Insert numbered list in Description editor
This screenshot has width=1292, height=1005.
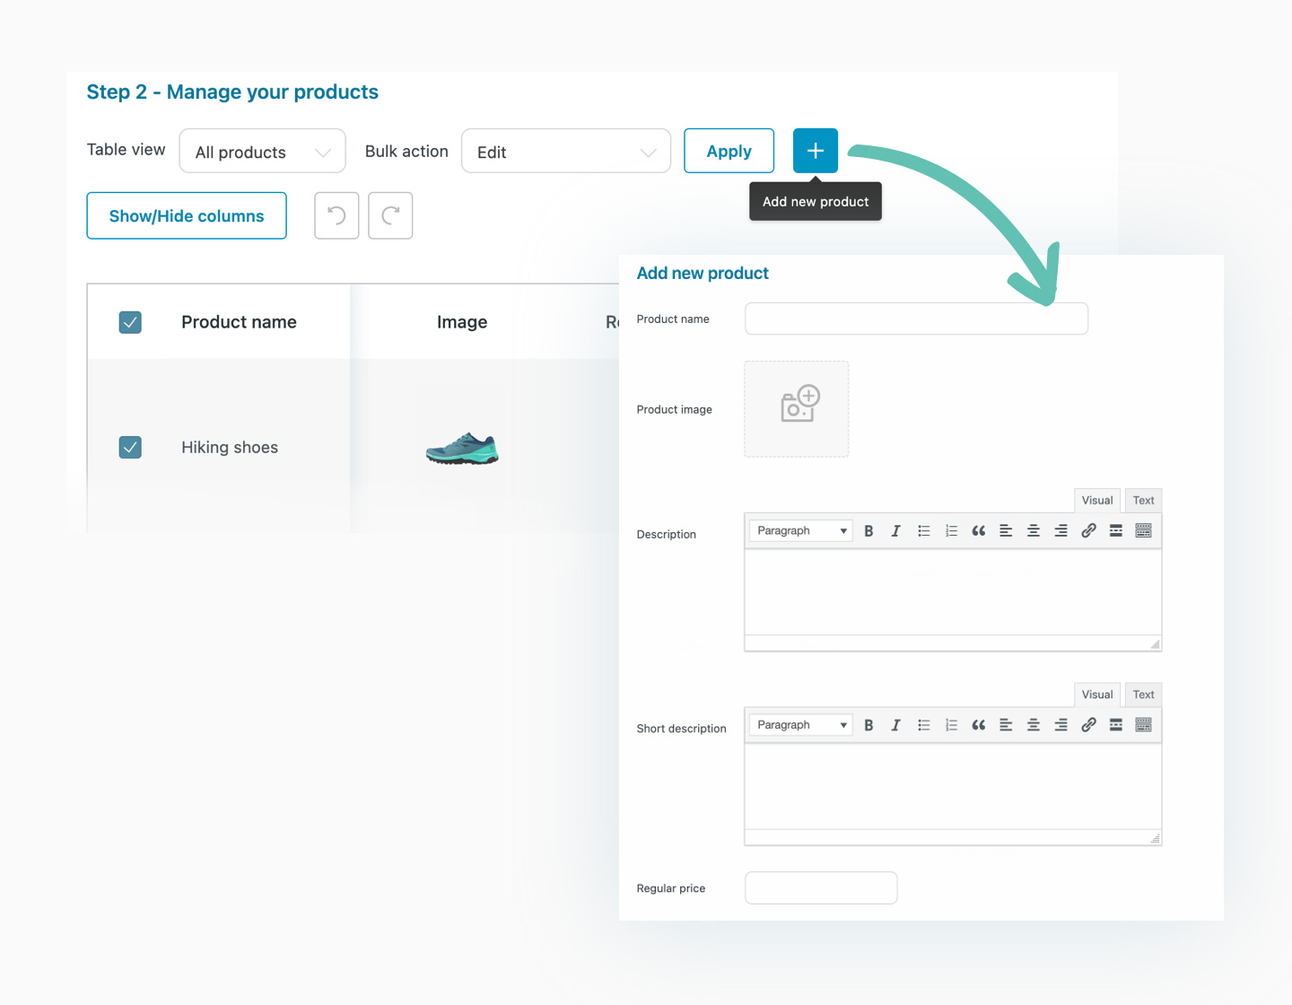(x=951, y=531)
